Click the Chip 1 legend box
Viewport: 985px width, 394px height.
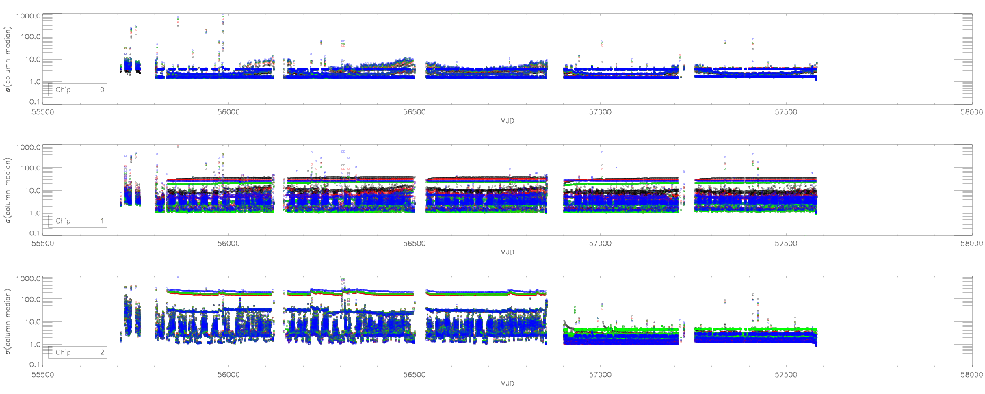pyautogui.click(x=77, y=221)
